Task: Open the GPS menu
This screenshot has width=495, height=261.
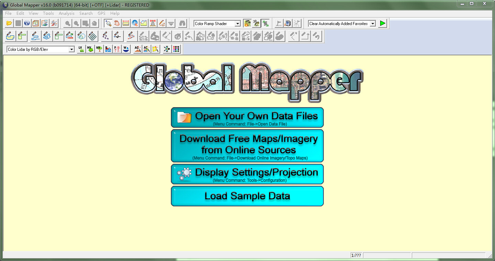Action: click(x=101, y=13)
